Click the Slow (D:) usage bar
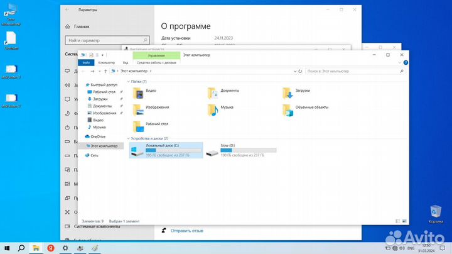Image resolution: width=452 pixels, height=254 pixels. [248, 150]
